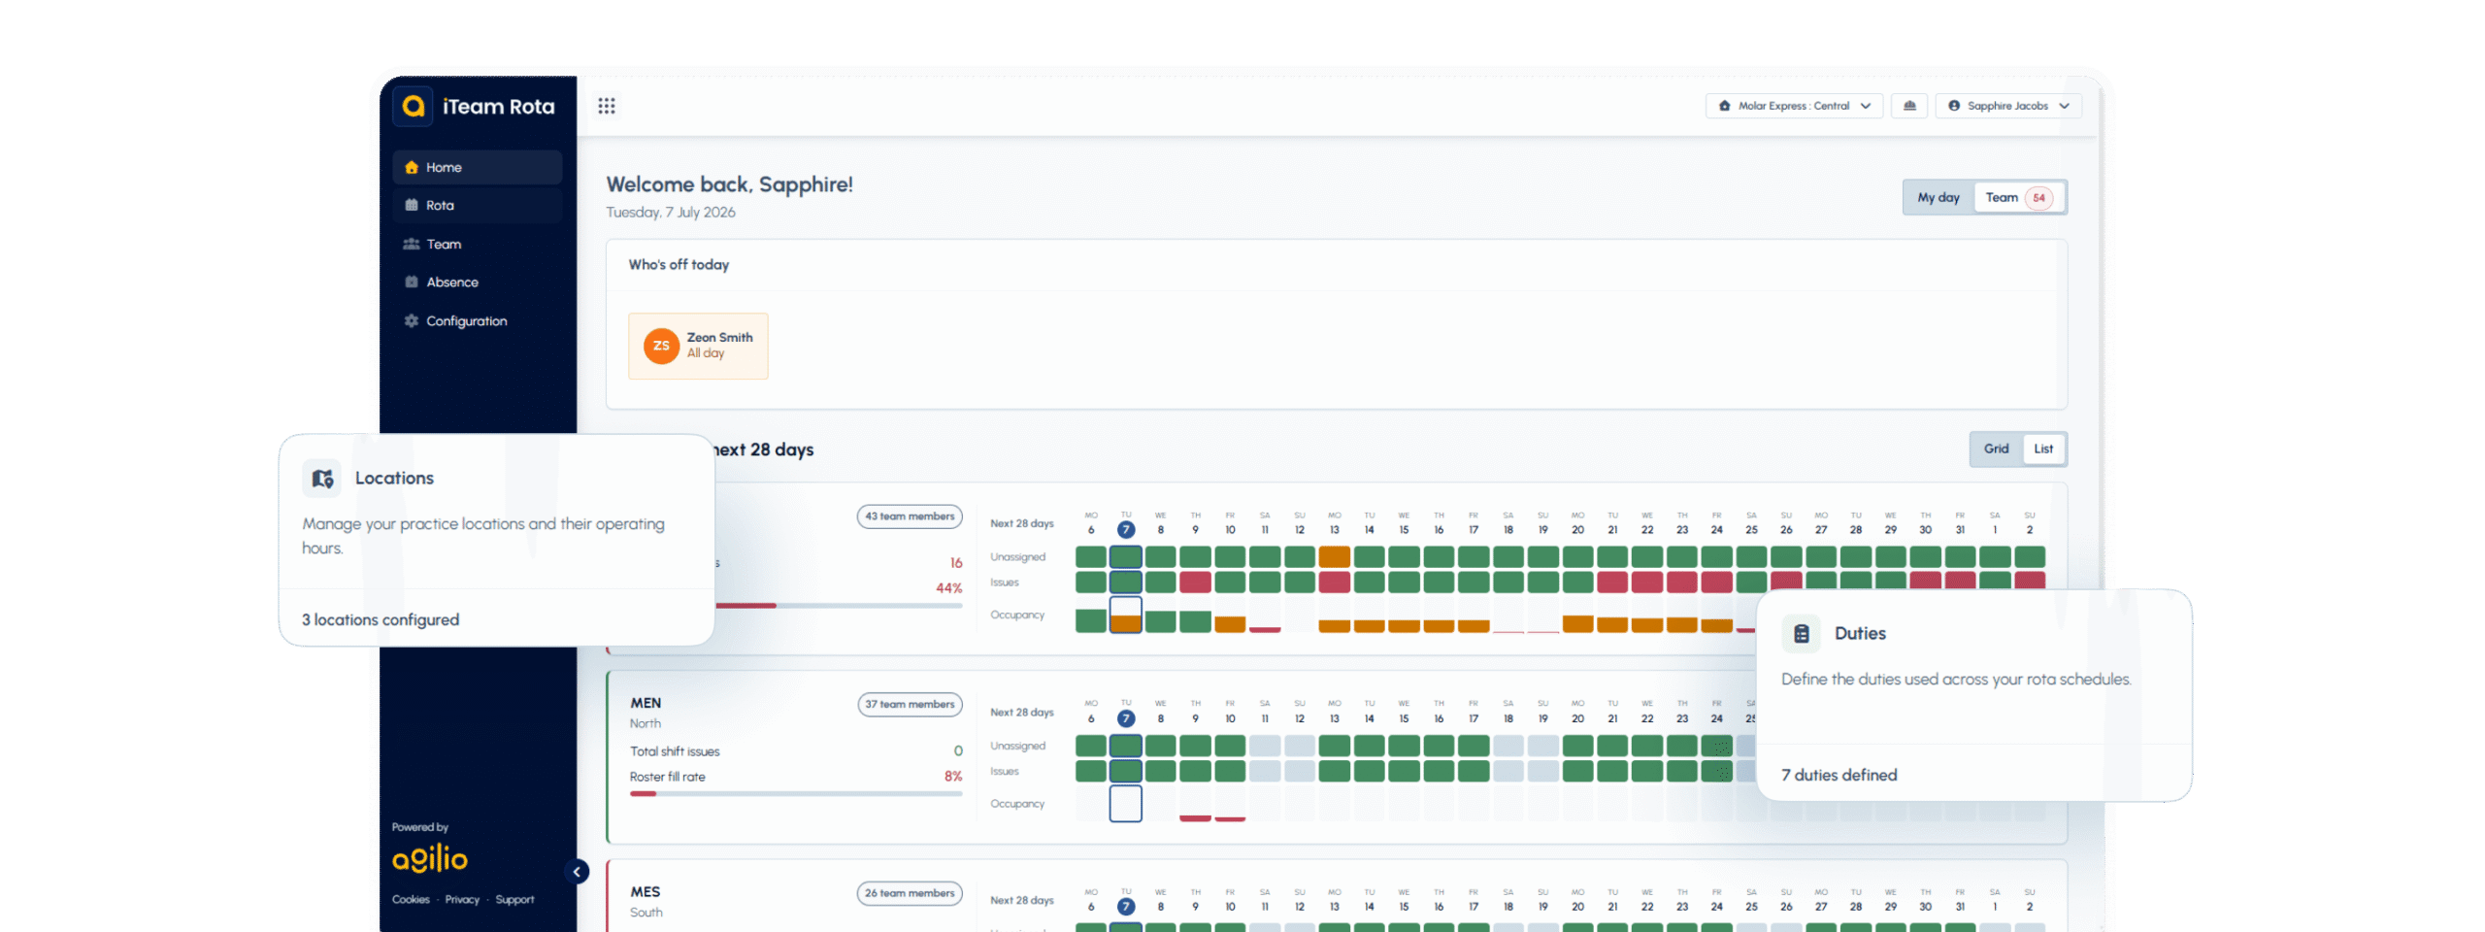Click the MEN roster fill rate bar

tap(796, 793)
